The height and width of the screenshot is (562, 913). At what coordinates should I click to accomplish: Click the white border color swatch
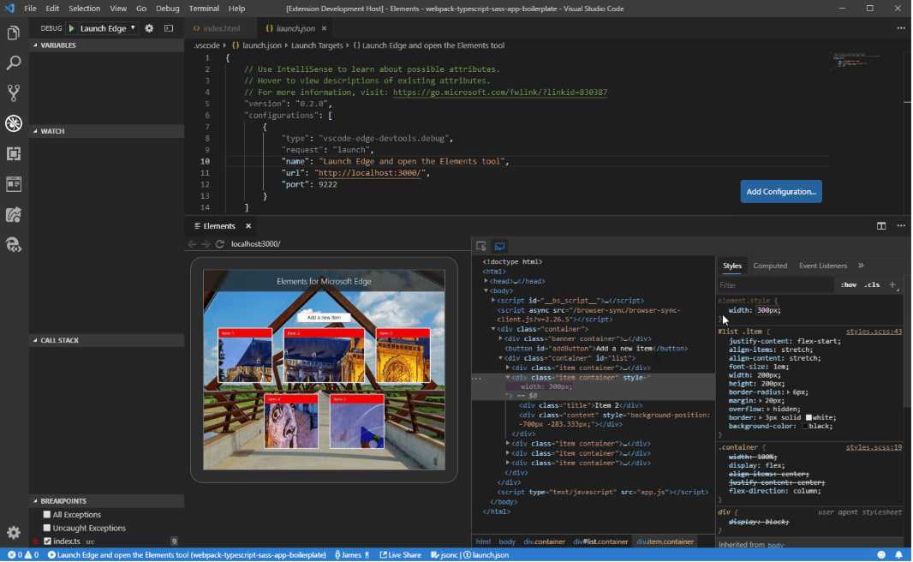coord(809,417)
